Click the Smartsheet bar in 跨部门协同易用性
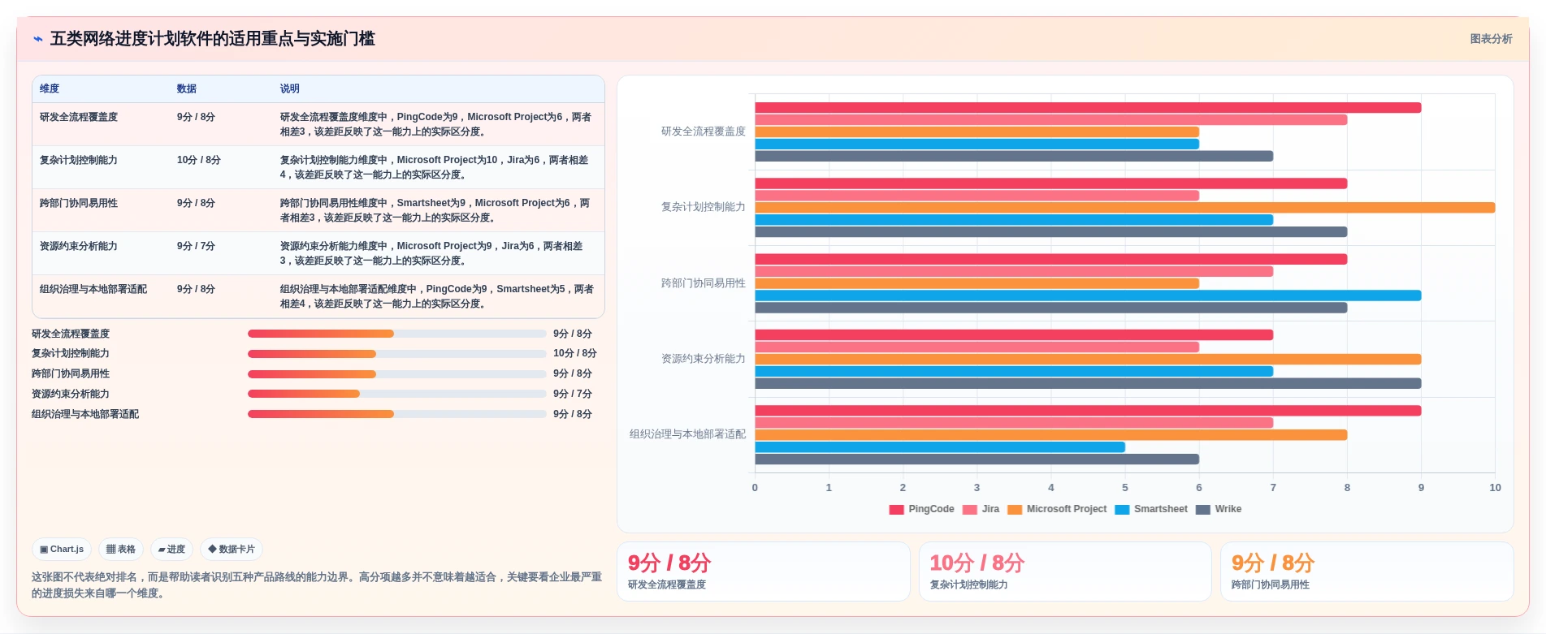This screenshot has height=634, width=1546. (x=1088, y=295)
